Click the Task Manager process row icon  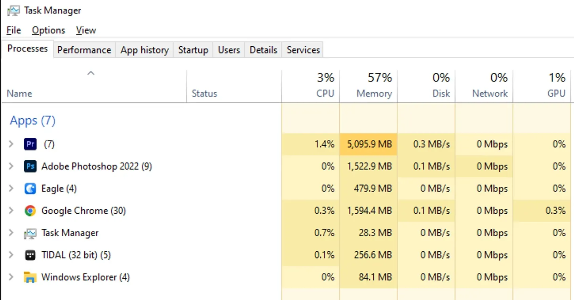(x=30, y=233)
